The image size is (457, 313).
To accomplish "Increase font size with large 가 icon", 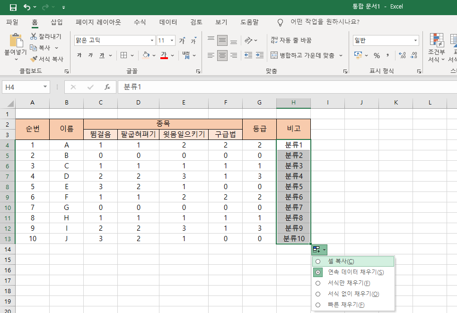I will [x=182, y=41].
